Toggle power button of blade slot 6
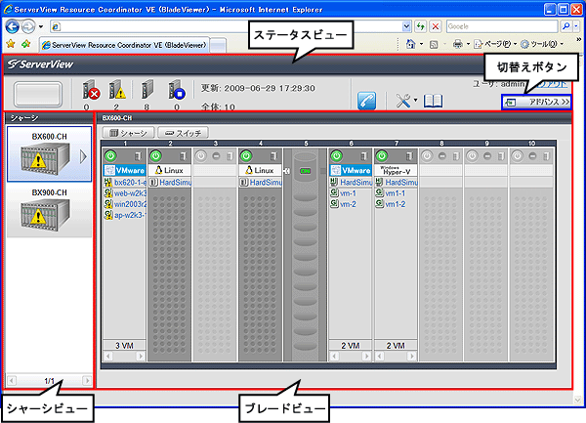 337,156
